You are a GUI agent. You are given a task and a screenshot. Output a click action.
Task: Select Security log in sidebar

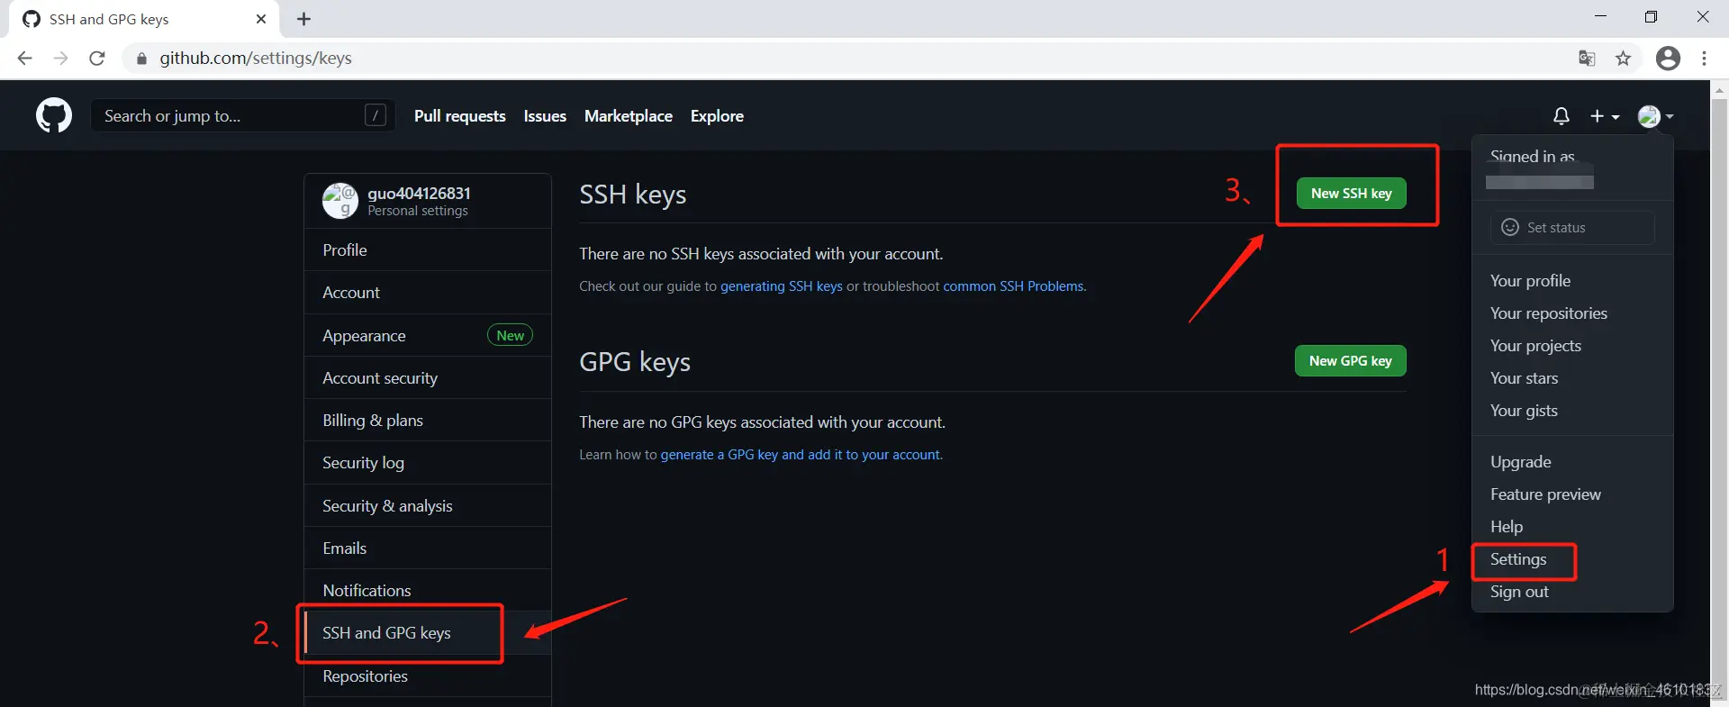point(428,463)
